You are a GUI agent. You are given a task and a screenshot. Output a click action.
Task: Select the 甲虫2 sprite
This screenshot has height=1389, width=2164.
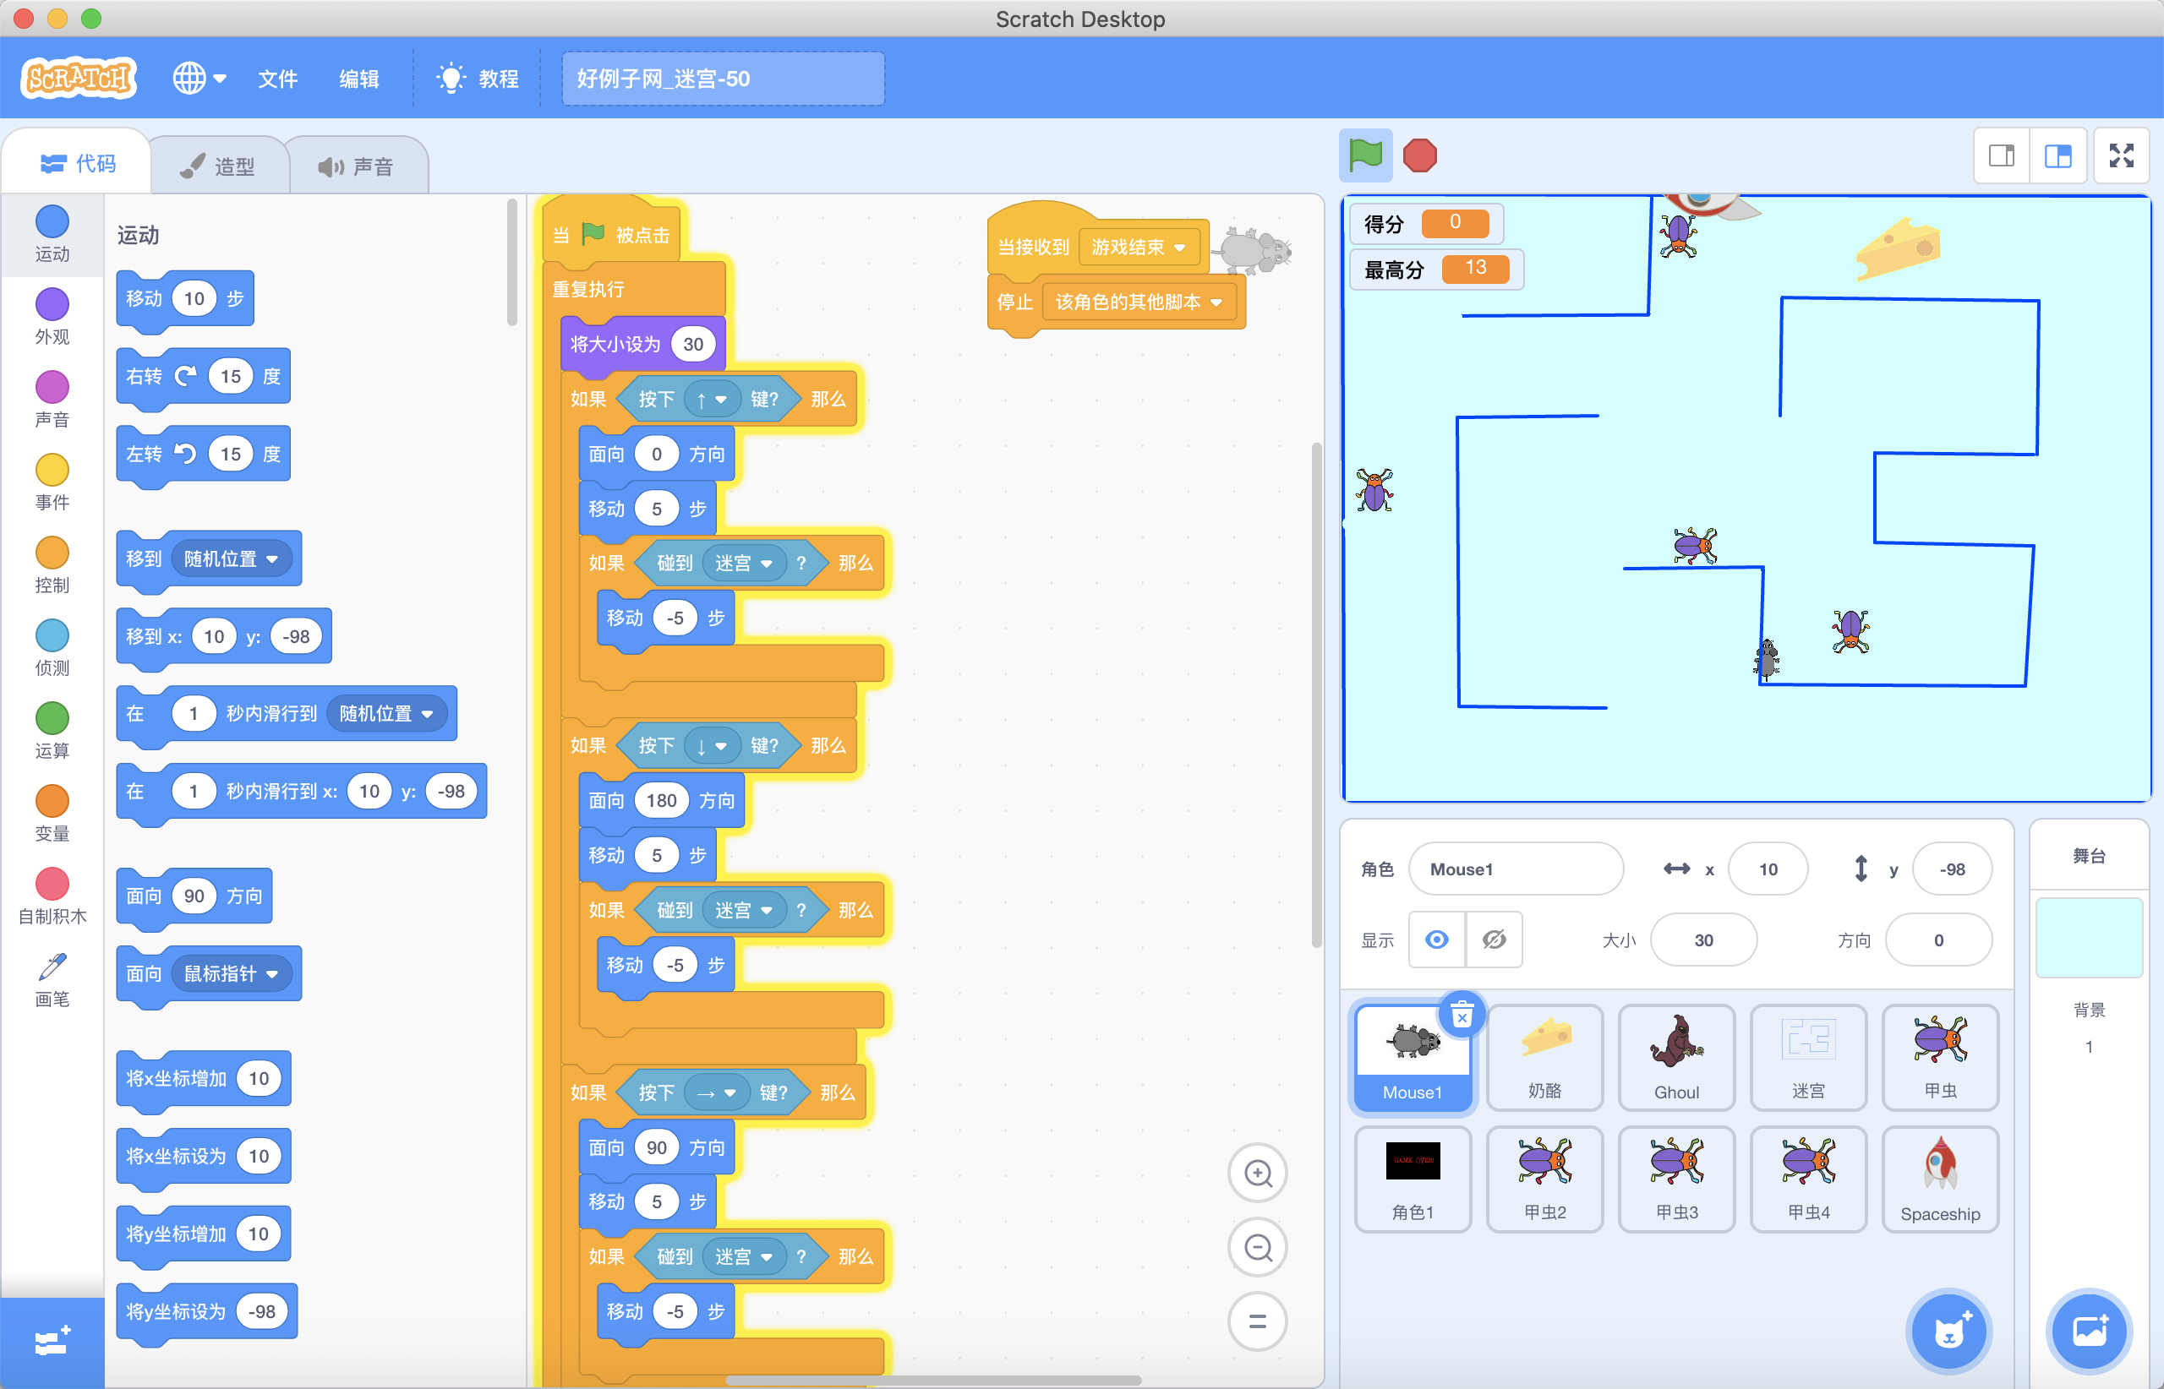(1544, 1179)
